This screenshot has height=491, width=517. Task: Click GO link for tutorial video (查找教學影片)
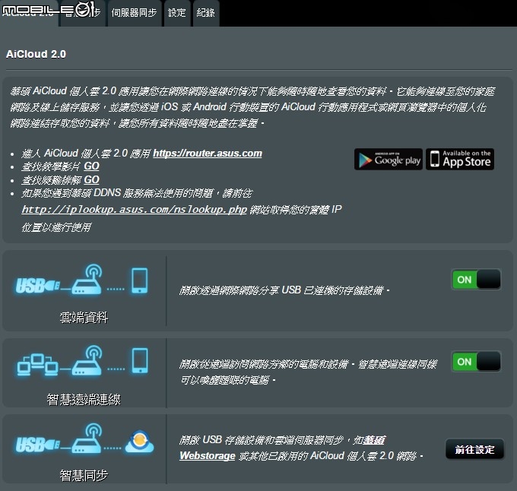click(x=91, y=166)
